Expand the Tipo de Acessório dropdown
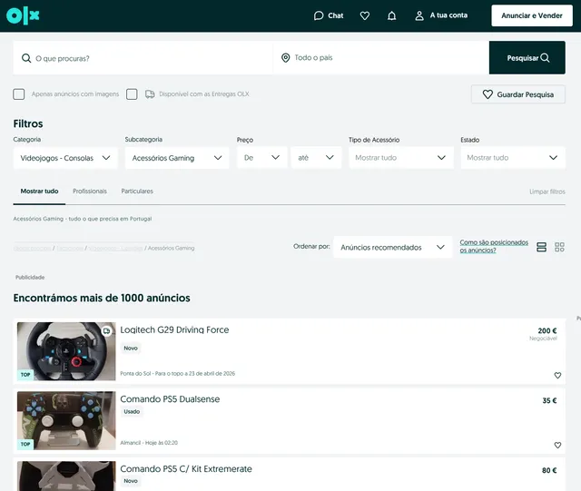Viewport: 581px width, 491px height. [x=400, y=158]
